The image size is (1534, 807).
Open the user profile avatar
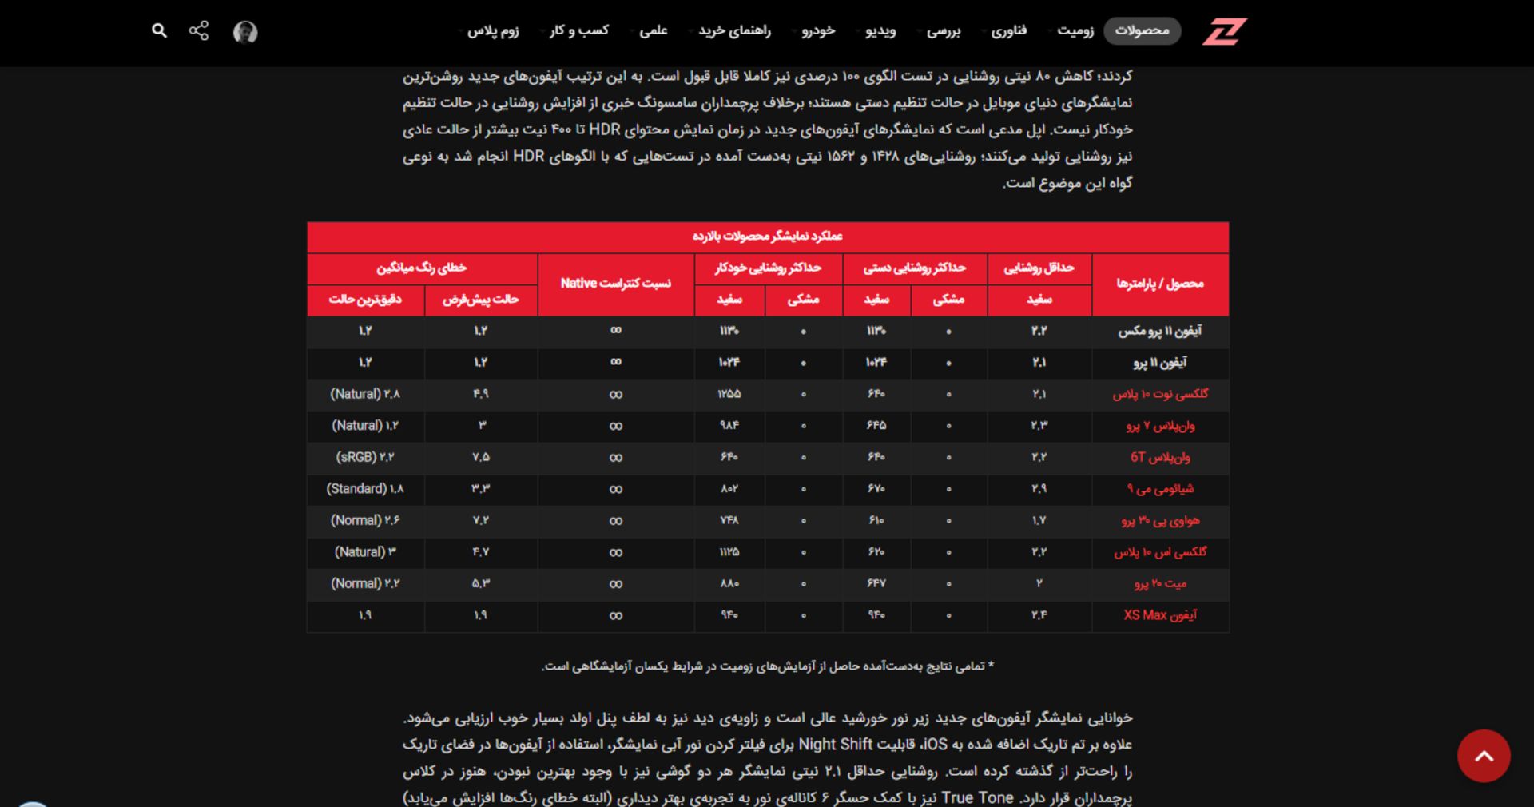(x=245, y=31)
